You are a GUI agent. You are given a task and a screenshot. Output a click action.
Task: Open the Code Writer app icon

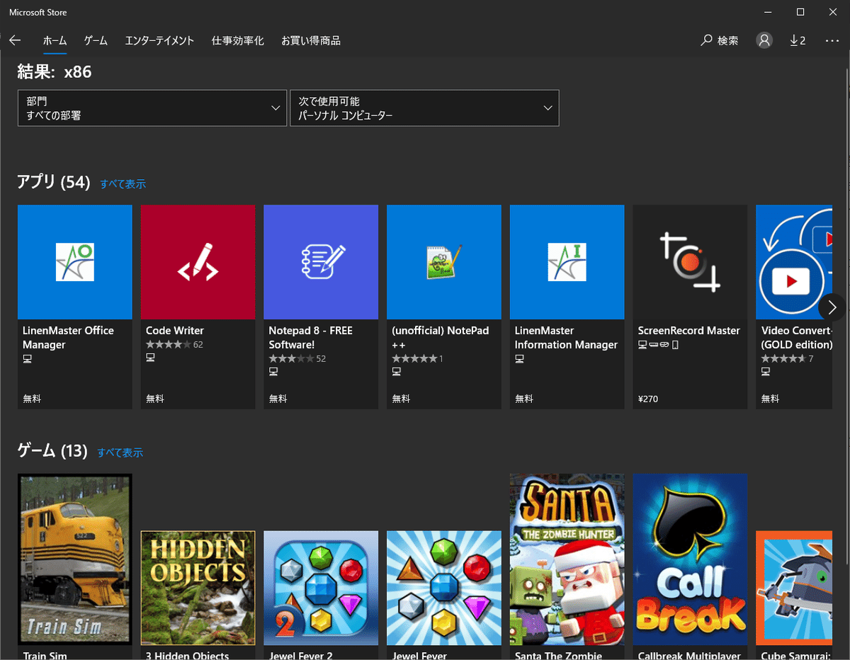[198, 262]
